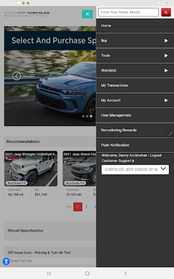Click the Prev pagination link
Image resolution: width=174 pixels, height=279 pixels.
[69, 207]
